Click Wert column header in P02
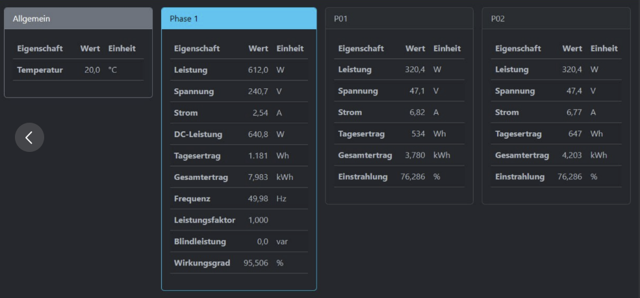 tap(572, 49)
